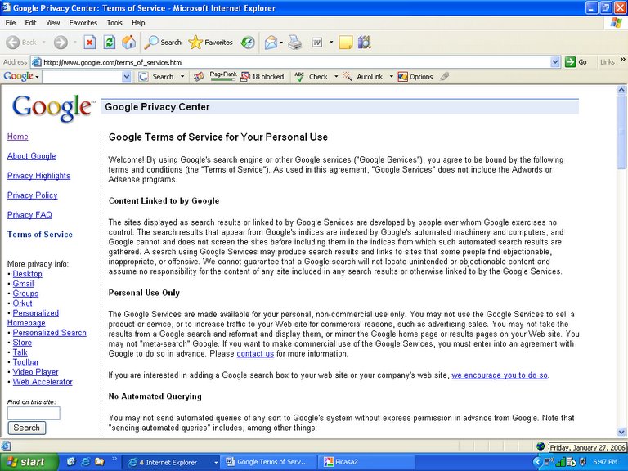Screen dimensions: 628x471
Task: Open the Tools menu
Action: [114, 23]
